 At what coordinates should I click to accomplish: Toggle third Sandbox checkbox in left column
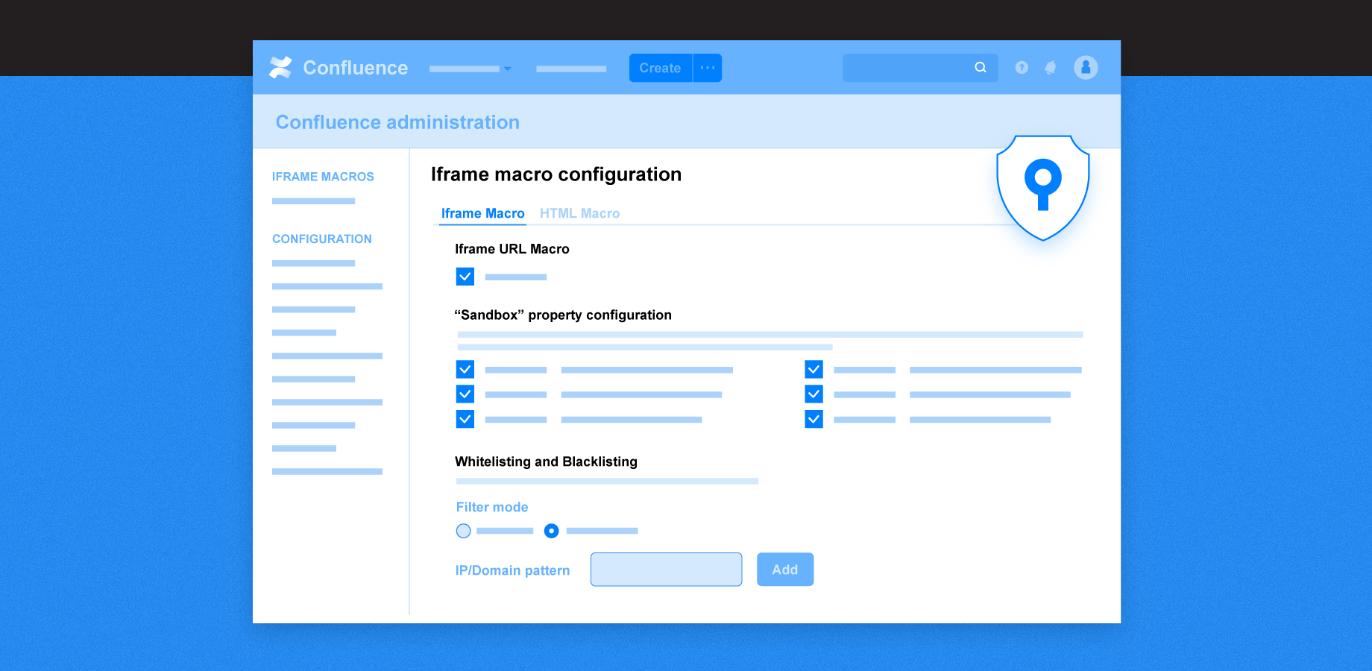click(x=465, y=419)
